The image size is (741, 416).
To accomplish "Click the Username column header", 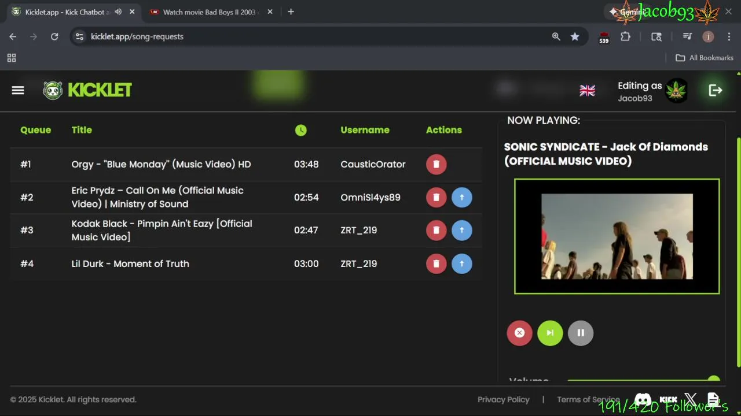I will click(365, 130).
